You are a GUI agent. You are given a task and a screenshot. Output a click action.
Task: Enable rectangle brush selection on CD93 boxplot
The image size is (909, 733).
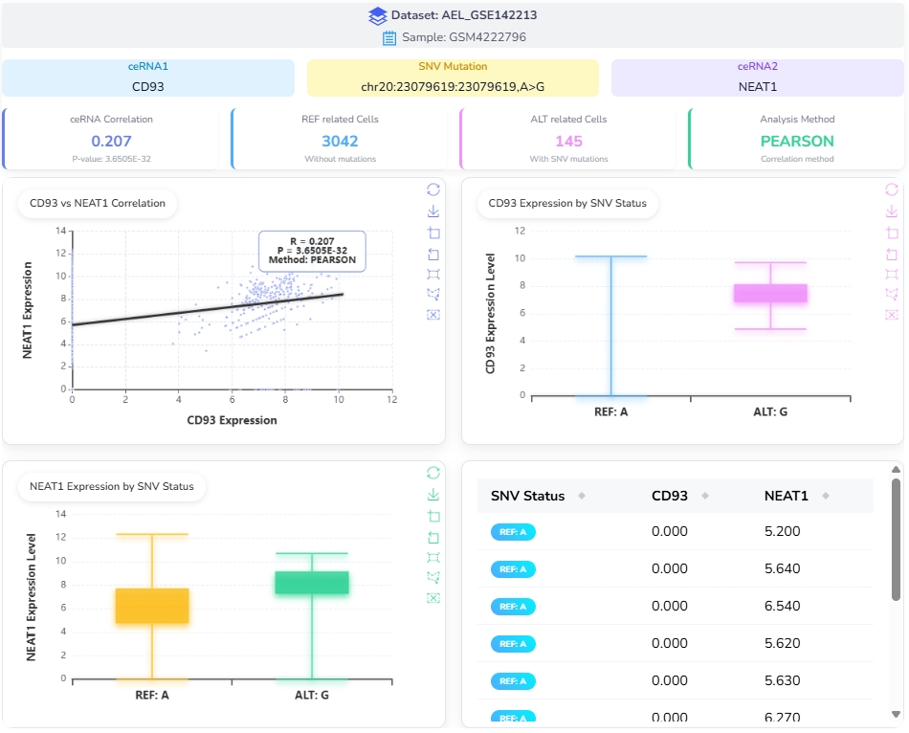point(893,274)
